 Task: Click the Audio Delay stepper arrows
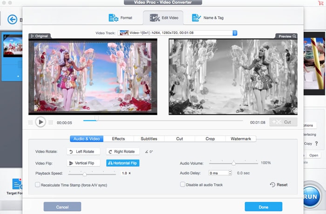pyautogui.click(x=230, y=173)
